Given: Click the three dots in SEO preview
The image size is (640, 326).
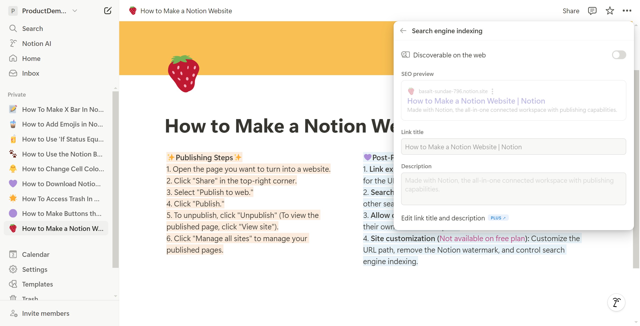Looking at the screenshot, I should click(492, 91).
